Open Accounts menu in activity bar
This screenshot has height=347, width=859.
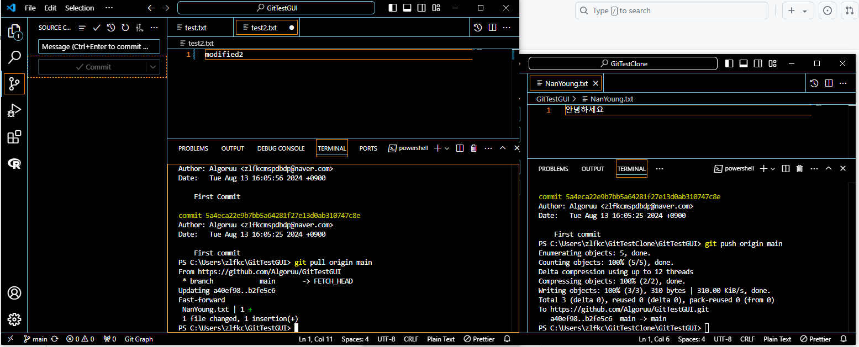[x=14, y=293]
